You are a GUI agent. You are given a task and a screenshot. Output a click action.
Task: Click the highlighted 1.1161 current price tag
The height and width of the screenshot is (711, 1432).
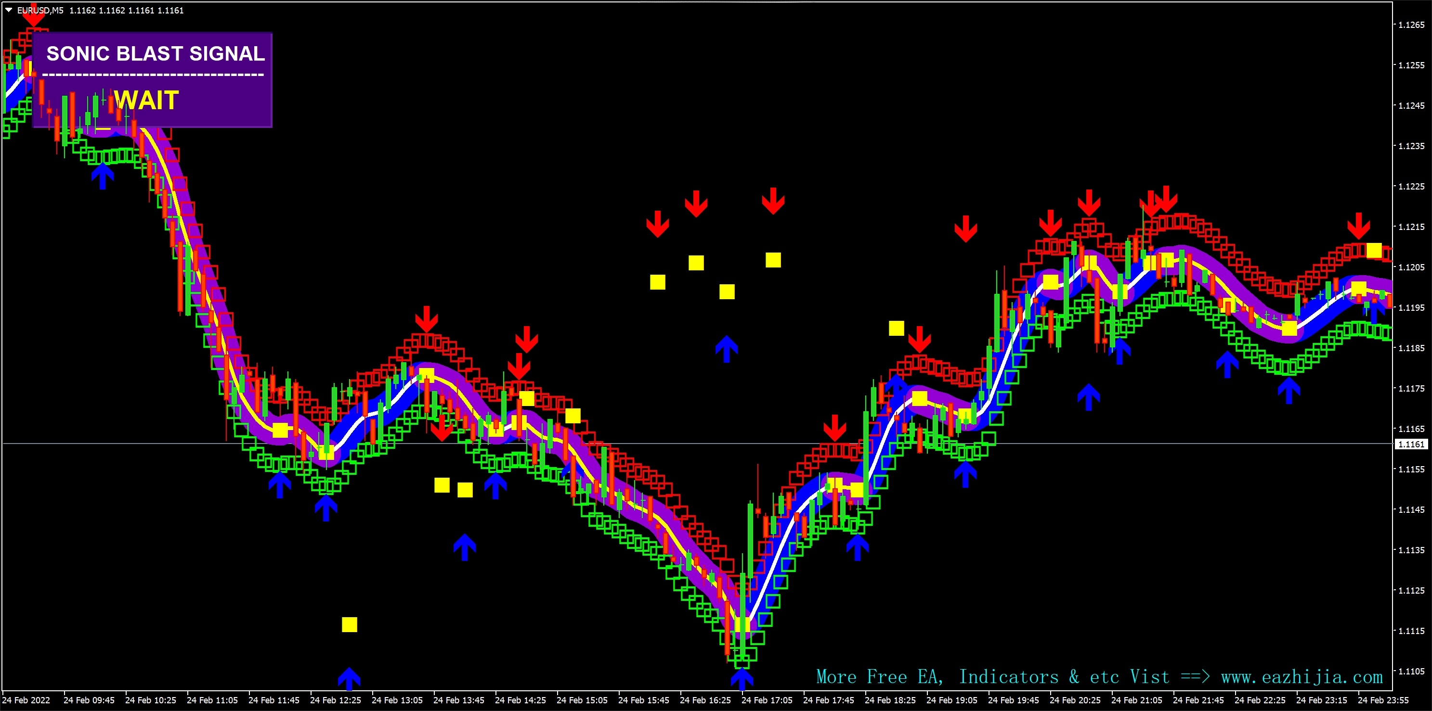click(1411, 444)
